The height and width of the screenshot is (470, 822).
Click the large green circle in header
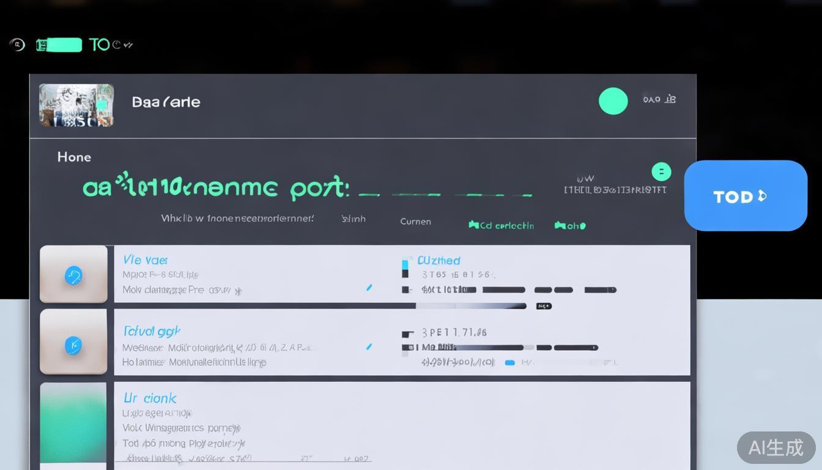[x=613, y=101]
